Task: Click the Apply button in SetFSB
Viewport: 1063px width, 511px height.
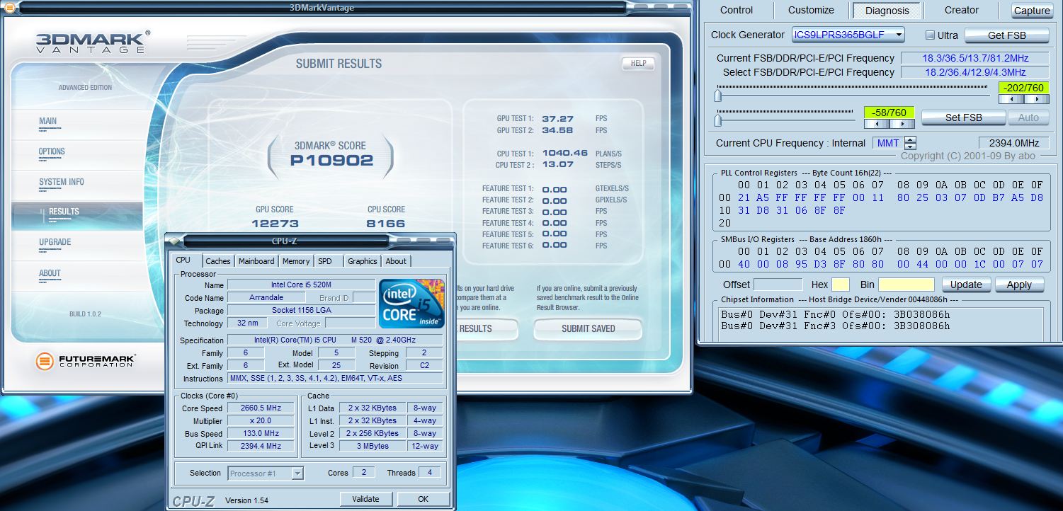Action: (x=1019, y=285)
